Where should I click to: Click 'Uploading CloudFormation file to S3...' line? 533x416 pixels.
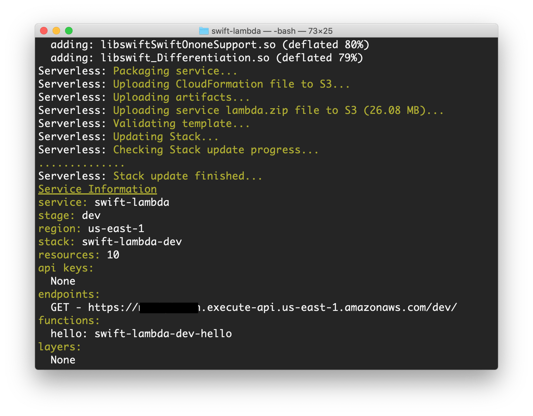click(231, 84)
